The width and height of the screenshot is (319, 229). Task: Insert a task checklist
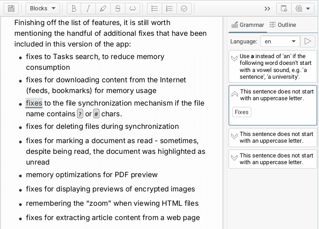pyautogui.click(x=184, y=8)
